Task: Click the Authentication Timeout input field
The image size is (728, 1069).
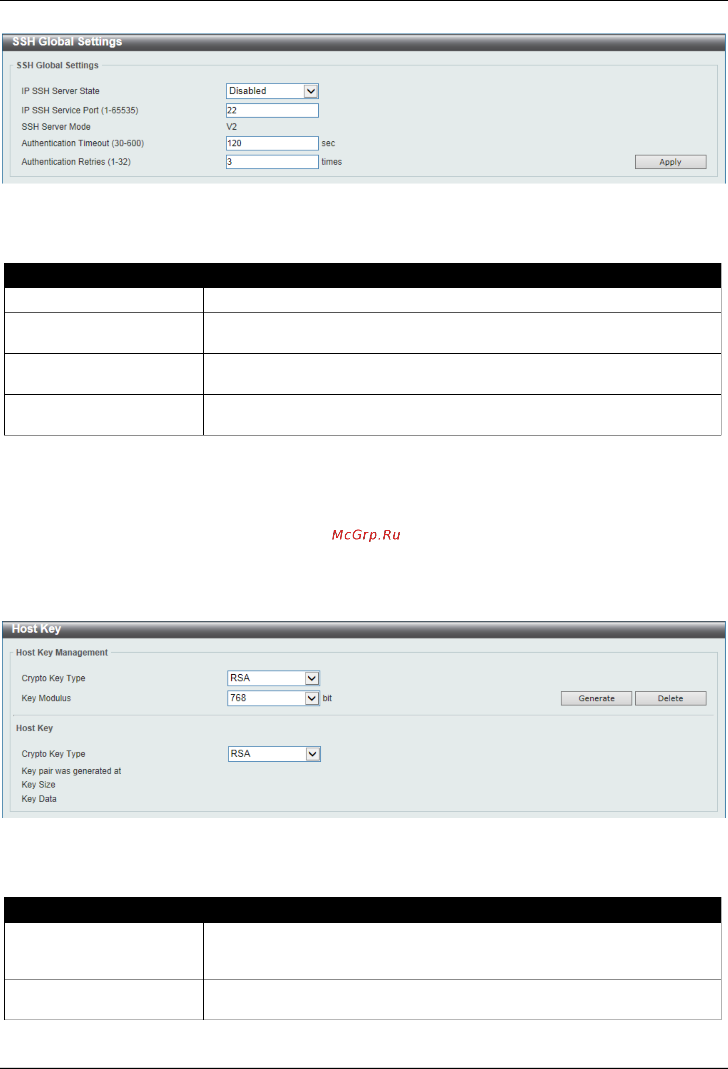Action: click(x=272, y=143)
